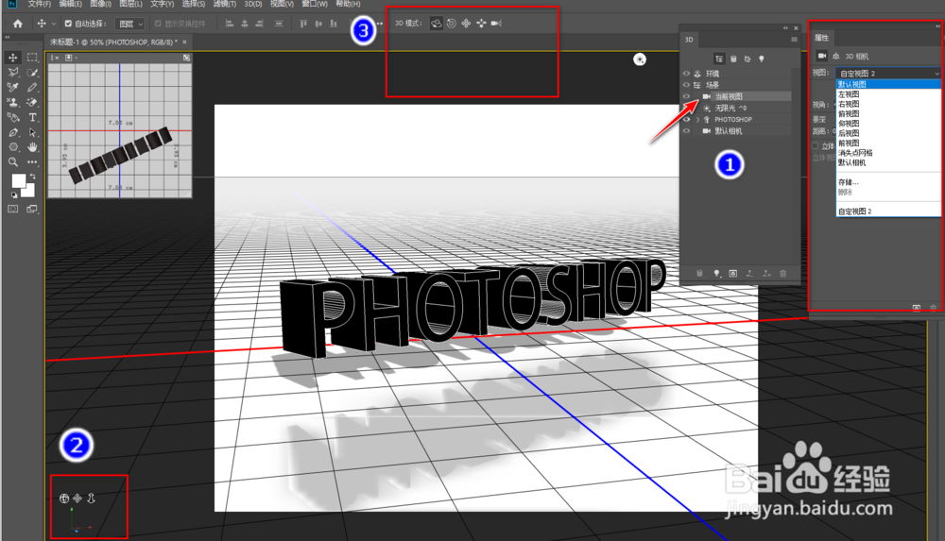This screenshot has width=945, height=541.
Task: Swap foreground and background colors
Action: click(x=32, y=177)
